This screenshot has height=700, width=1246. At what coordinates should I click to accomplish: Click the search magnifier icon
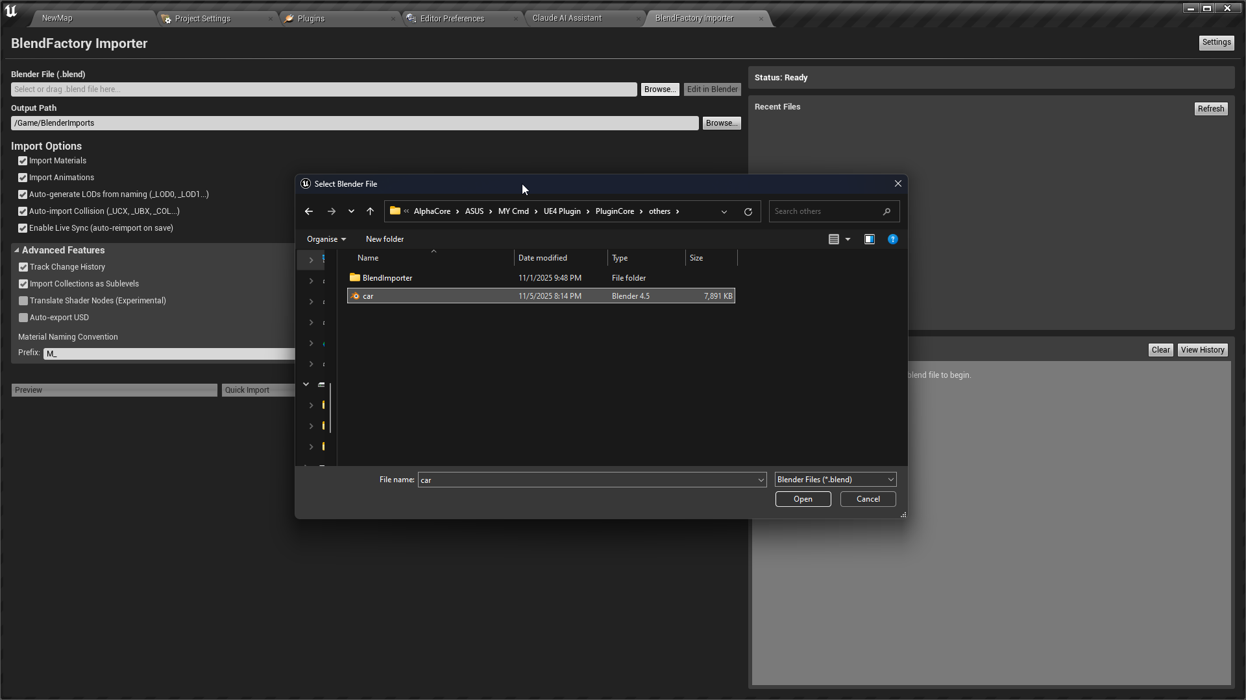[x=886, y=211]
